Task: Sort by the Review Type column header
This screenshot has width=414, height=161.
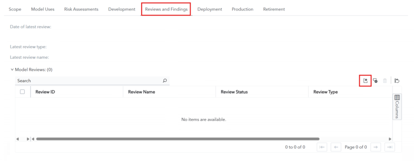Action: coord(351,92)
